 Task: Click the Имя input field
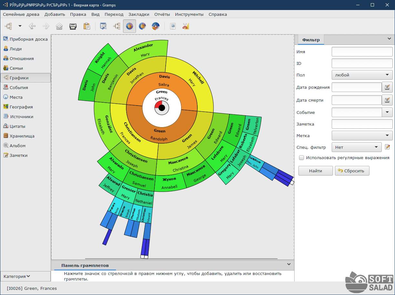click(x=362, y=52)
